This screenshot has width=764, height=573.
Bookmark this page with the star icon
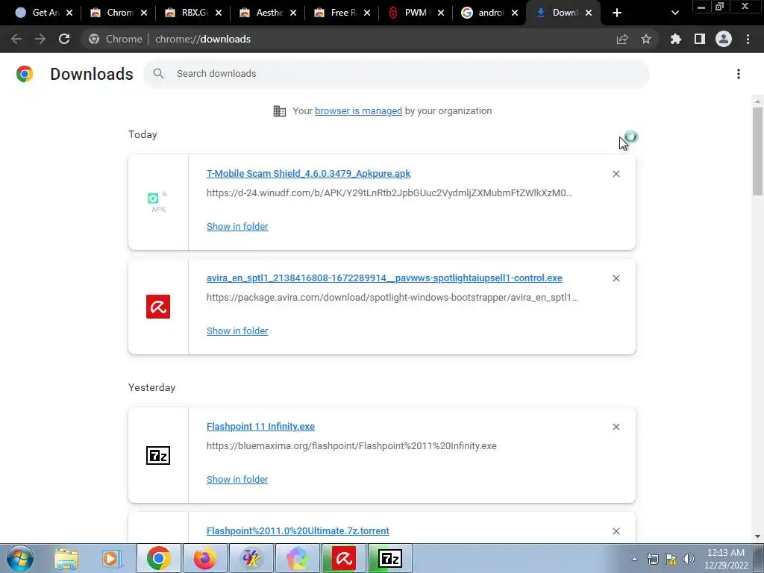[x=646, y=39]
